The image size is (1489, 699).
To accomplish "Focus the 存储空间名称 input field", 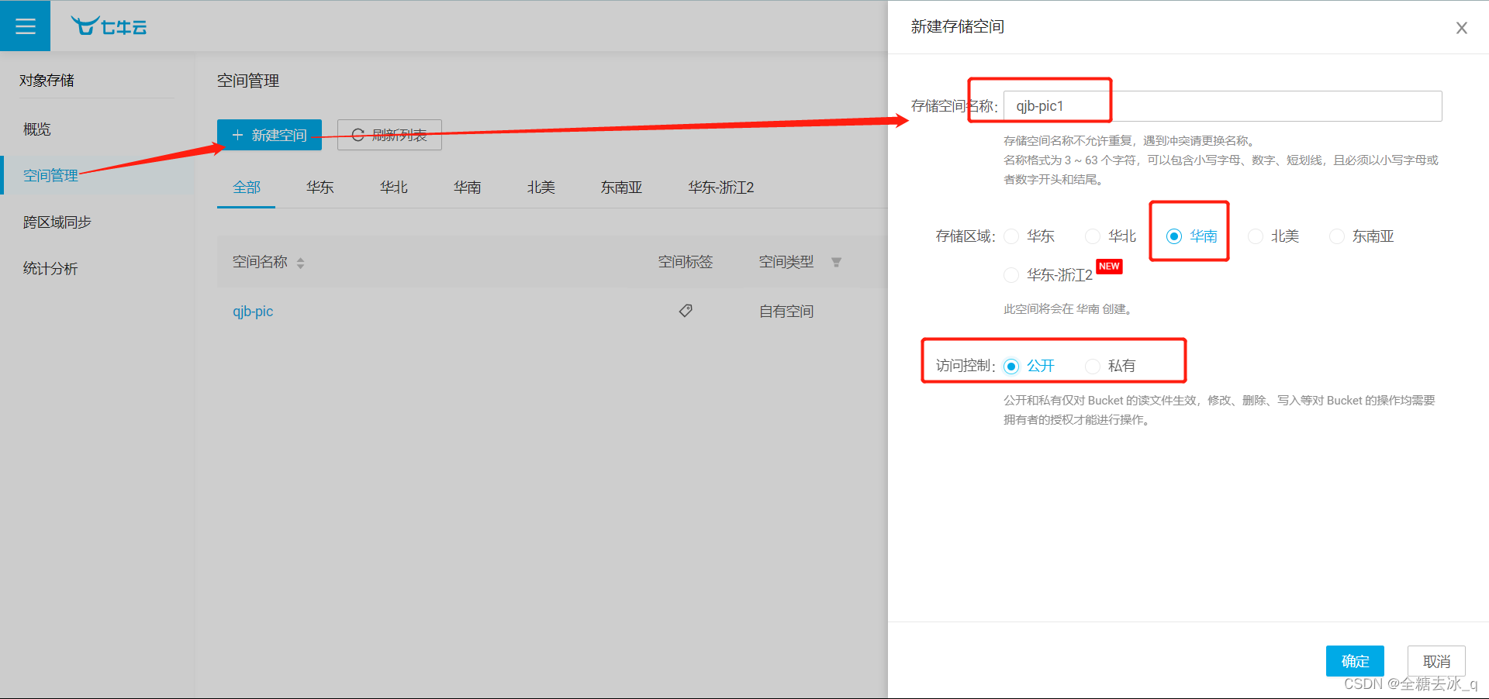I will (1223, 106).
